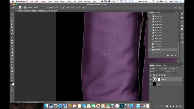
Task: Select the Lasso tool
Action: [12, 21]
